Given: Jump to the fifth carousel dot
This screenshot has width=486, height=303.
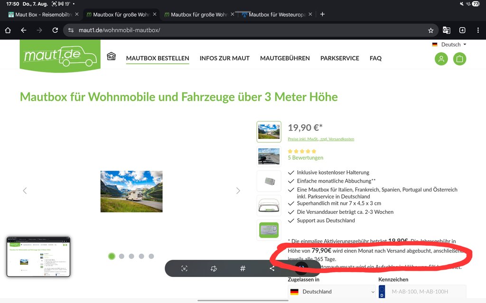Looking at the screenshot, I should click(151, 256).
